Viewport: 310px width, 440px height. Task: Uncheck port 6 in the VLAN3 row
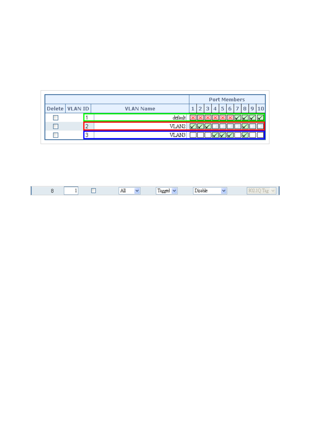tap(230, 135)
